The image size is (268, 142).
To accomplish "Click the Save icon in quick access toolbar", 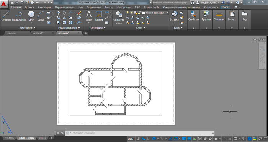I will click(x=22, y=3).
